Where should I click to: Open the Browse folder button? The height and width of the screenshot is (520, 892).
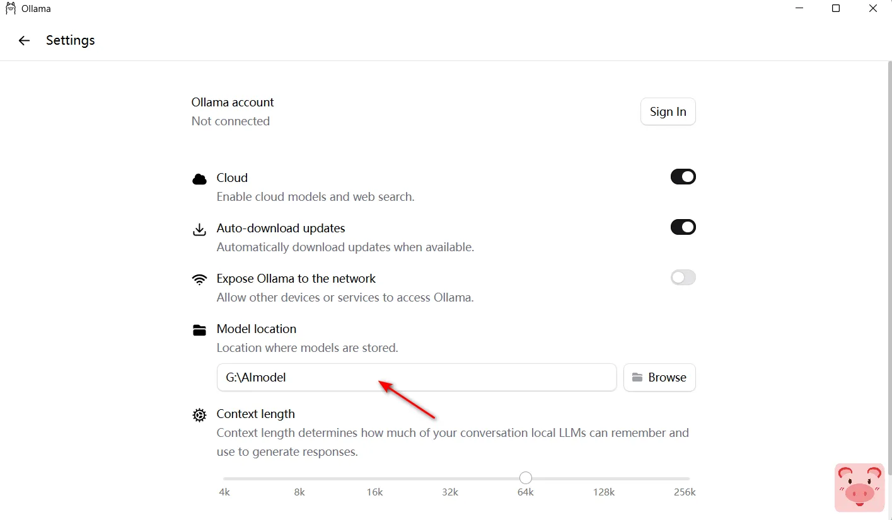coord(659,377)
